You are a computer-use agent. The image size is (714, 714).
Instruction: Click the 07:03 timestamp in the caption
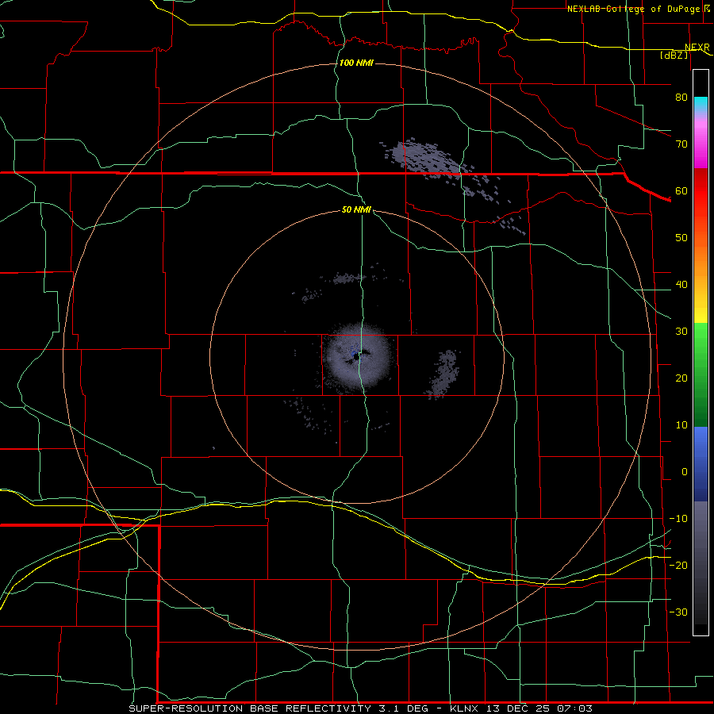(x=574, y=708)
